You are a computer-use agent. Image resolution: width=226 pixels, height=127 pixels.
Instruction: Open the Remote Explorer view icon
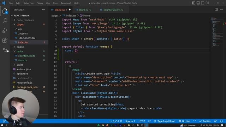[5, 50]
